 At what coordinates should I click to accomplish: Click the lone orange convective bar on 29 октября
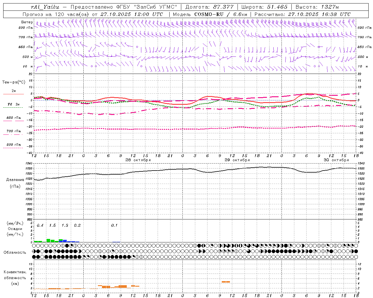pos(226,282)
